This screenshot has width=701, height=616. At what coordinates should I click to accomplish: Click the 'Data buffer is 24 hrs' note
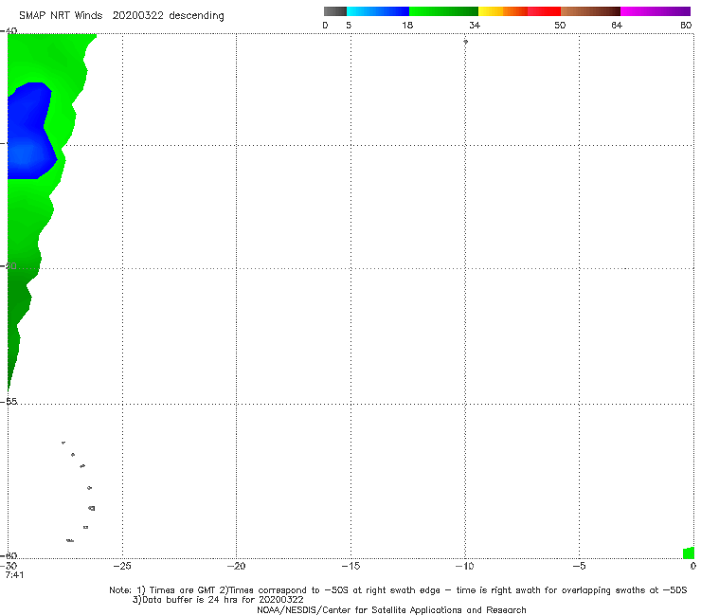tap(218, 600)
